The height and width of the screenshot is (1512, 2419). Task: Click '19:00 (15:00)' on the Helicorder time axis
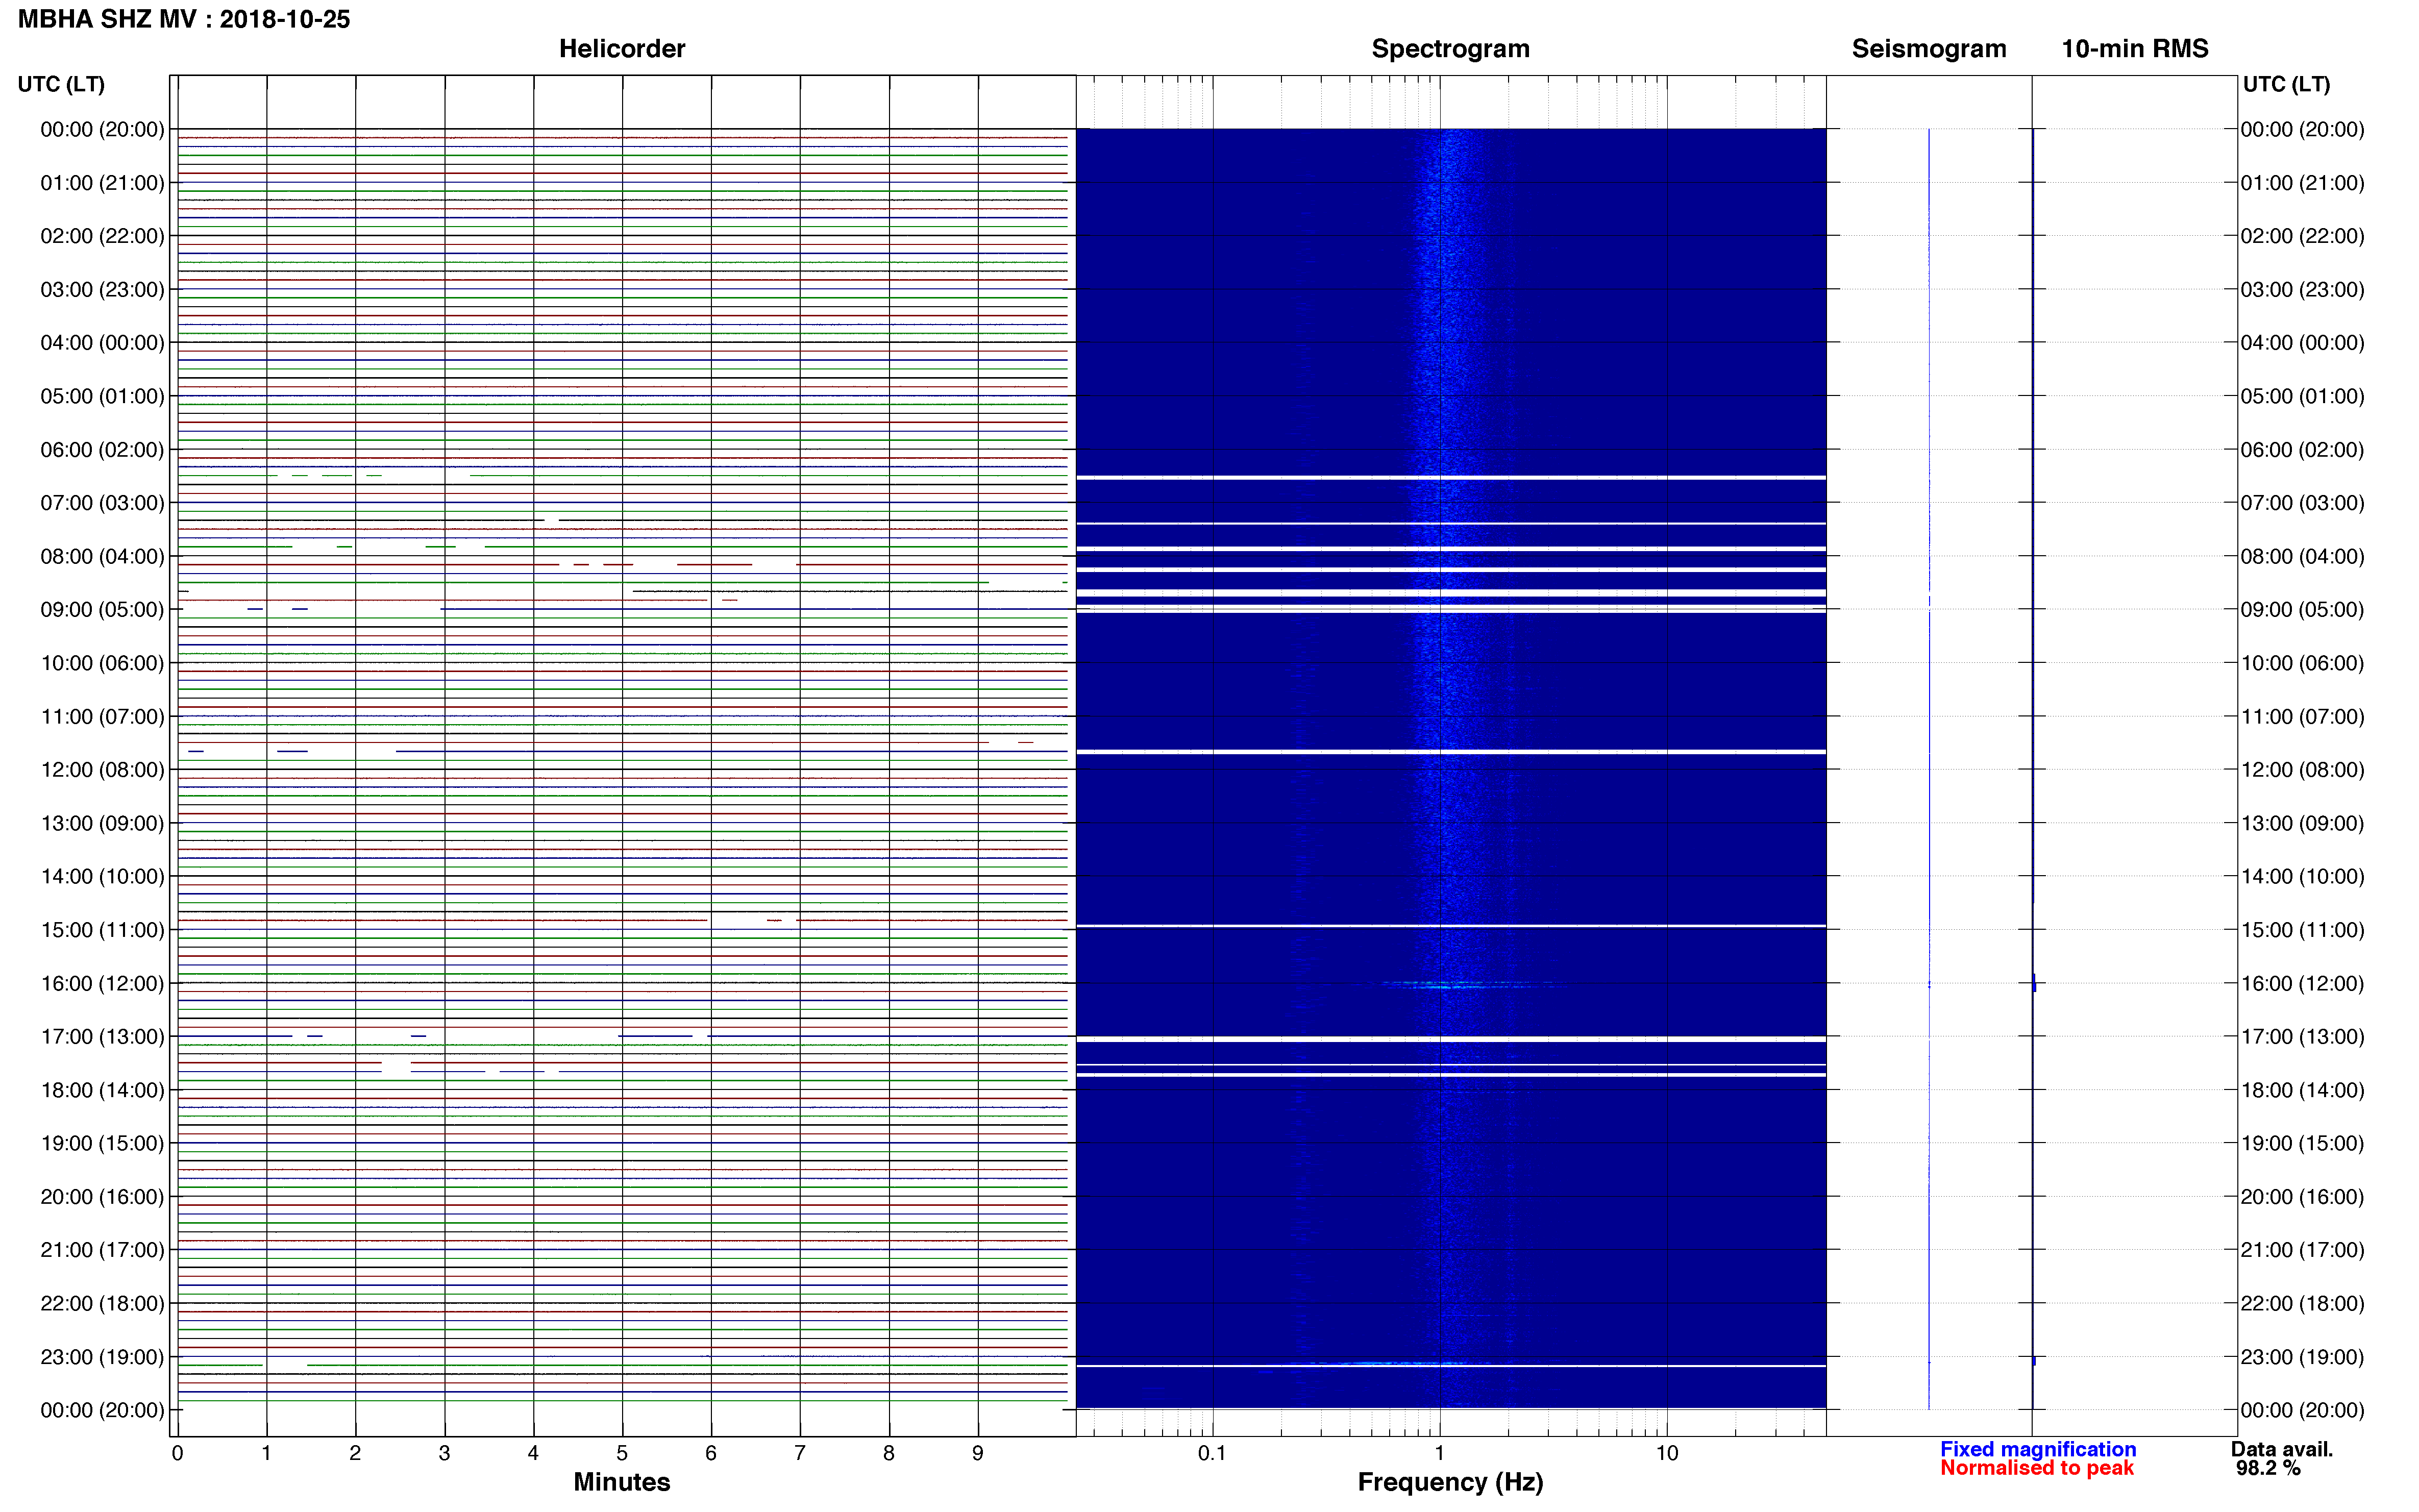tap(102, 1143)
